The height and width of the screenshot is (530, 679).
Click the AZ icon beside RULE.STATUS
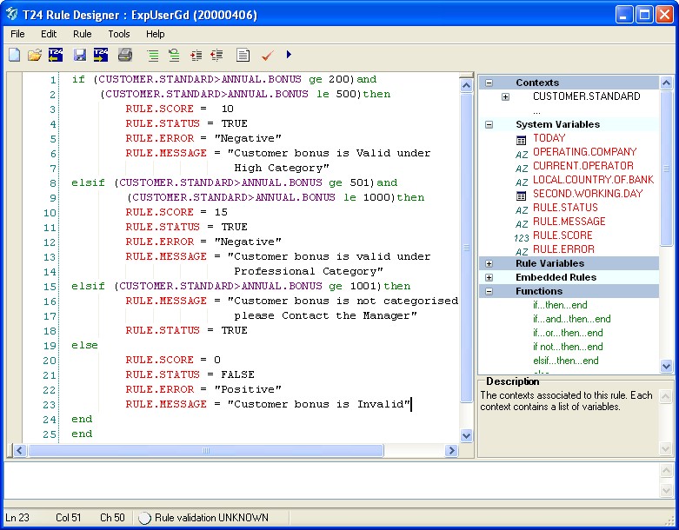pyautogui.click(x=522, y=210)
